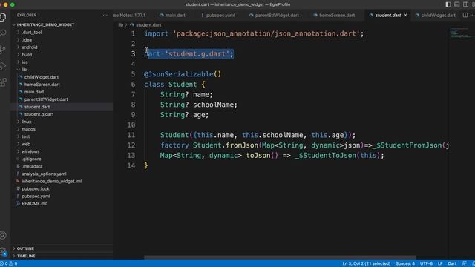The image size is (475, 267).
Task: Change the LF end of line sequence
Action: coord(440,263)
